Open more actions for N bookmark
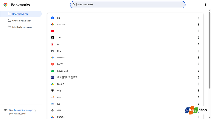This screenshot has width=211, height=119. pos(199,44)
